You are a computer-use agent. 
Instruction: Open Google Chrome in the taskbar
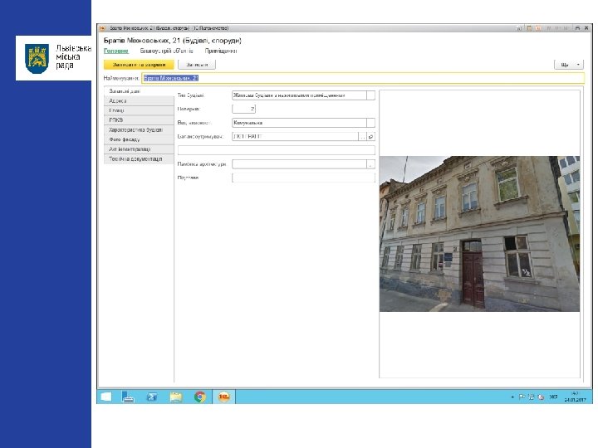pos(200,397)
